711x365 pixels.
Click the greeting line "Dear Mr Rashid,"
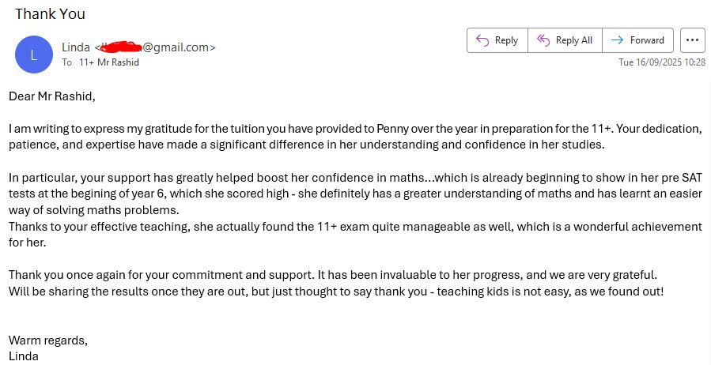52,96
